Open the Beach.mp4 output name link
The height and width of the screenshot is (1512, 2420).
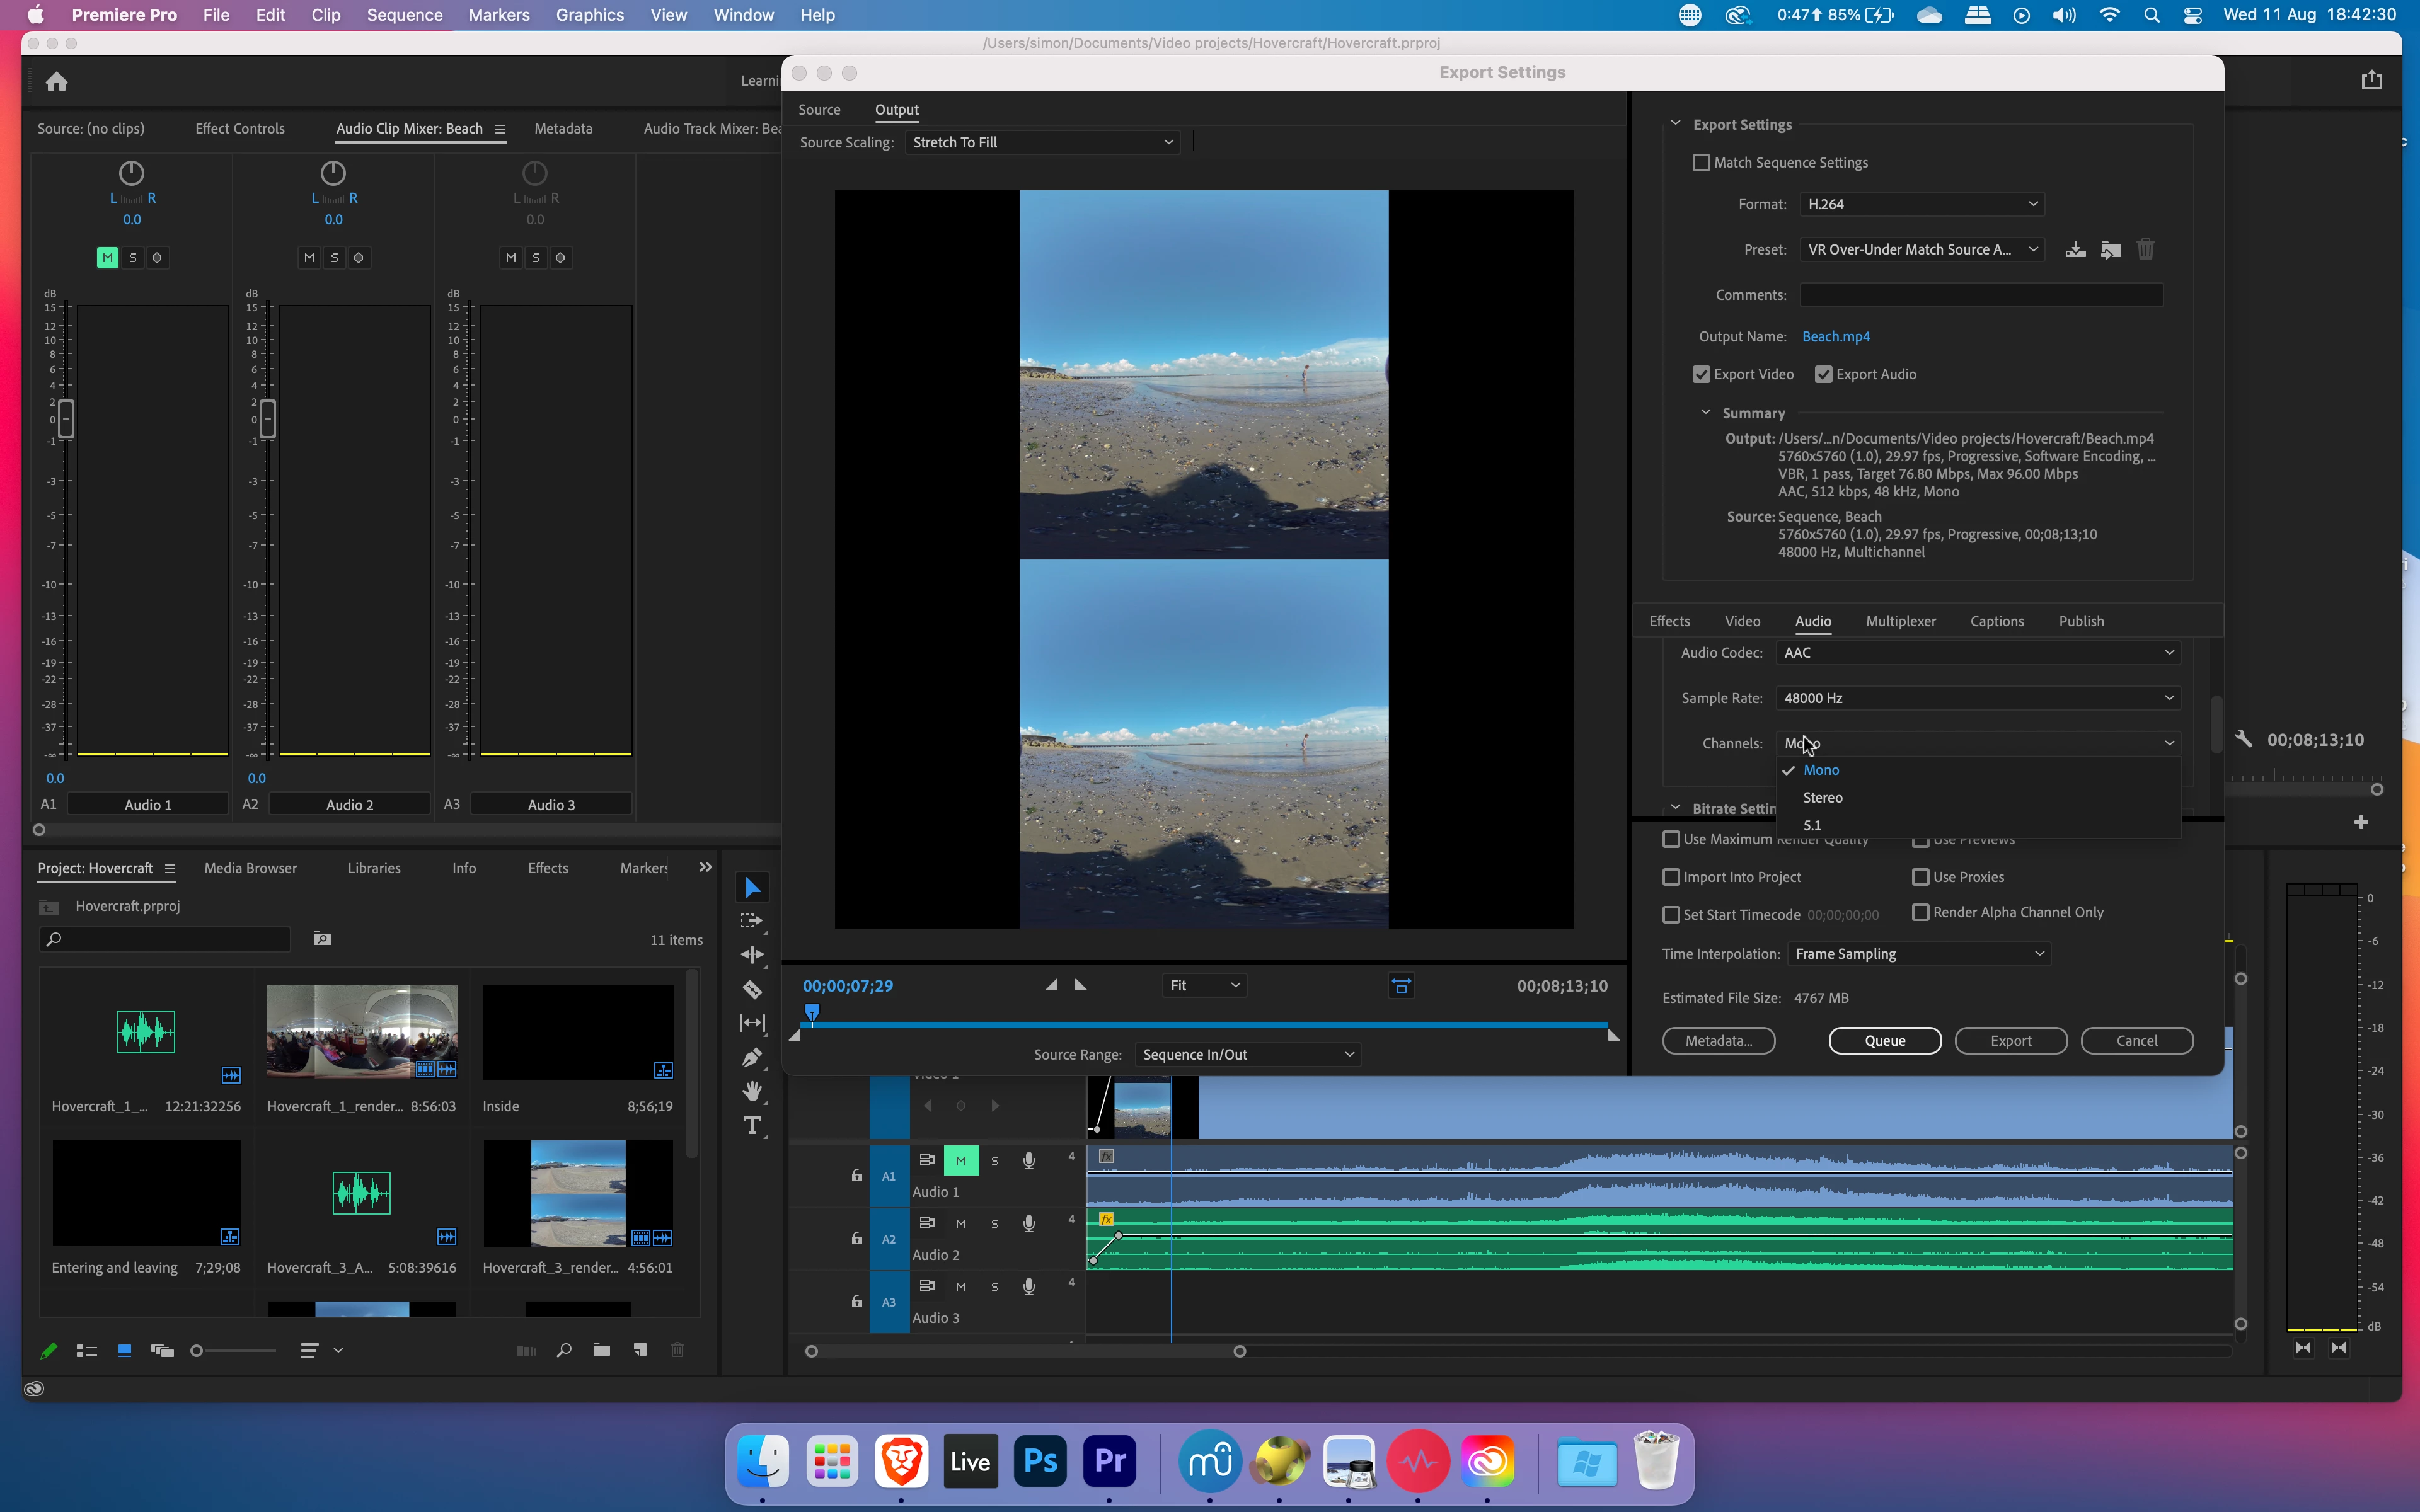pyautogui.click(x=1835, y=337)
